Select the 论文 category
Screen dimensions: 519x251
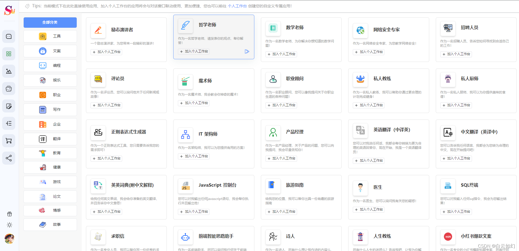(x=50, y=196)
